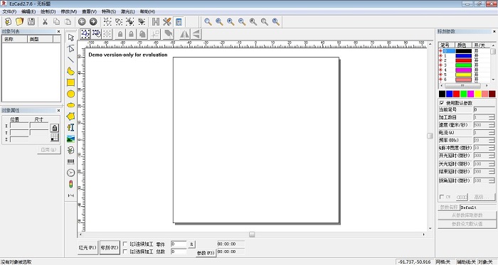498x265 pixels.
Task: Select the Barcode tool
Action: (x=71, y=162)
